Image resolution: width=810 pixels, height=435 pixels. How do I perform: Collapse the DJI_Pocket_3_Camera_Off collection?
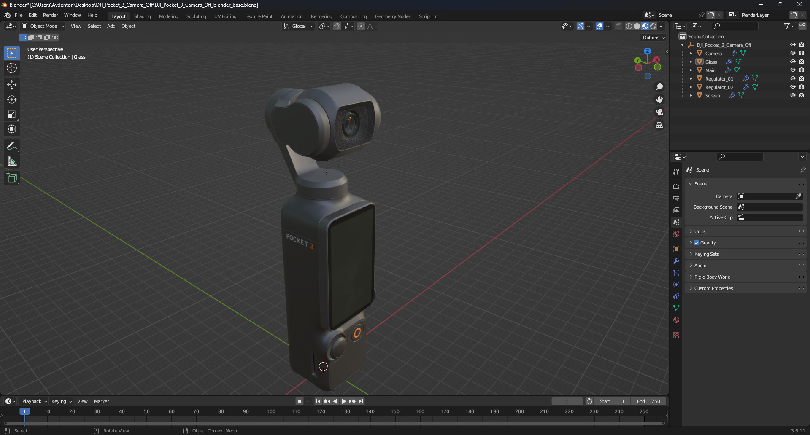pyautogui.click(x=683, y=45)
